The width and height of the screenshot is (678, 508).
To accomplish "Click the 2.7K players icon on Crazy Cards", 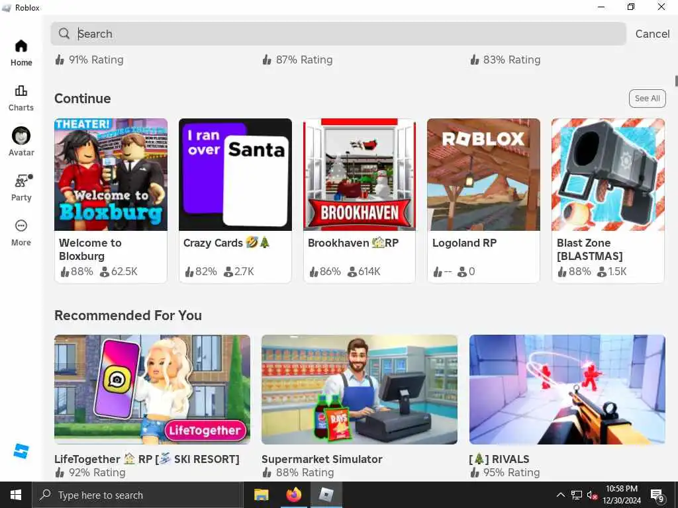I will (x=228, y=272).
